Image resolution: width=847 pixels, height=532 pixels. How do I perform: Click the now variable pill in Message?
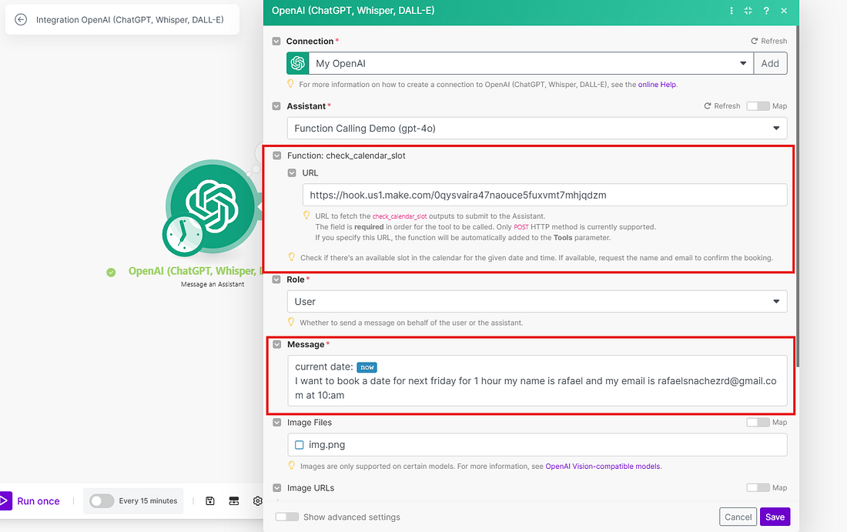[367, 367]
